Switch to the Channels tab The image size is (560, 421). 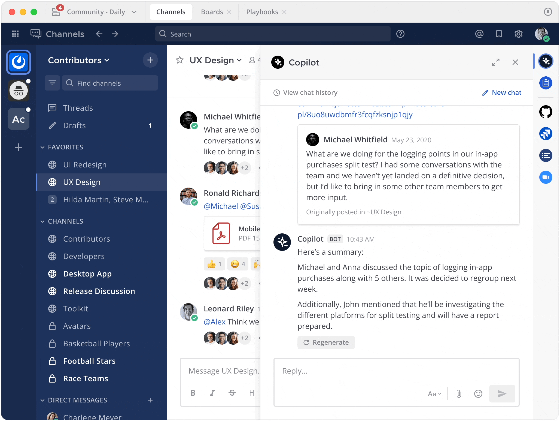pos(171,12)
